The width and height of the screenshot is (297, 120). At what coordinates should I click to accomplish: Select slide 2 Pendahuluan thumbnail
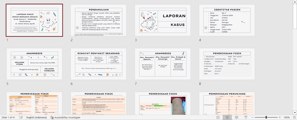click(x=98, y=20)
